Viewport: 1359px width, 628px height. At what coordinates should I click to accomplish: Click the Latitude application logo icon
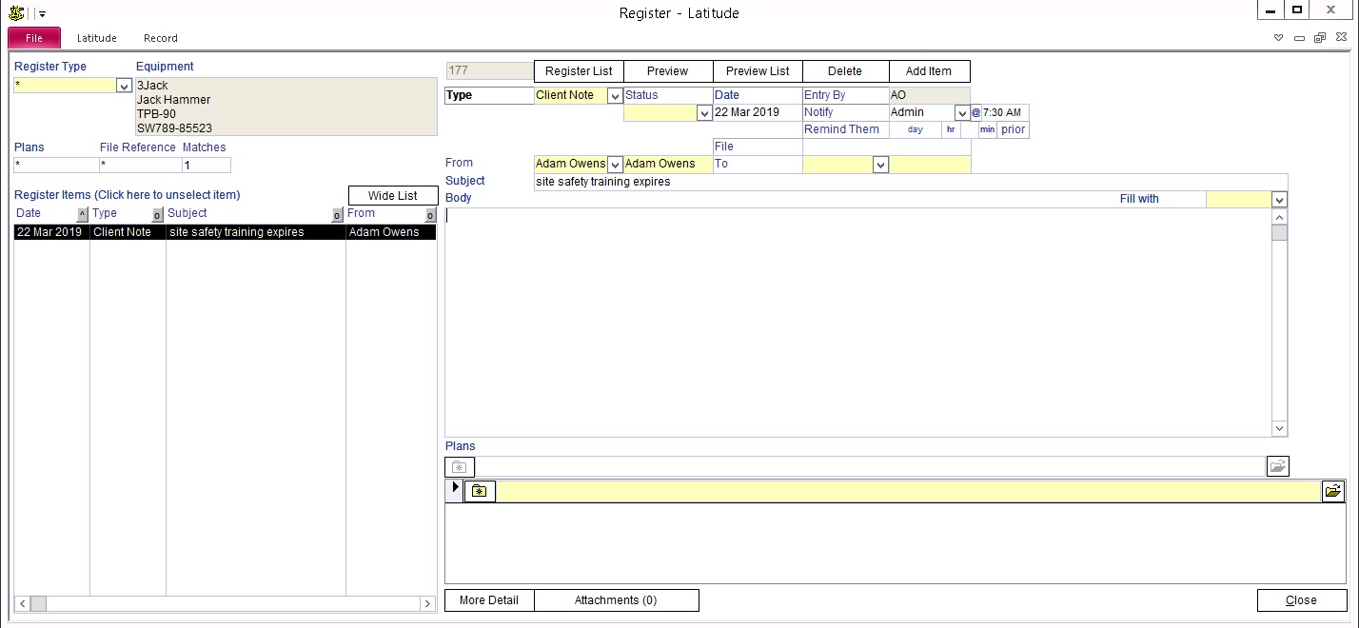click(15, 13)
